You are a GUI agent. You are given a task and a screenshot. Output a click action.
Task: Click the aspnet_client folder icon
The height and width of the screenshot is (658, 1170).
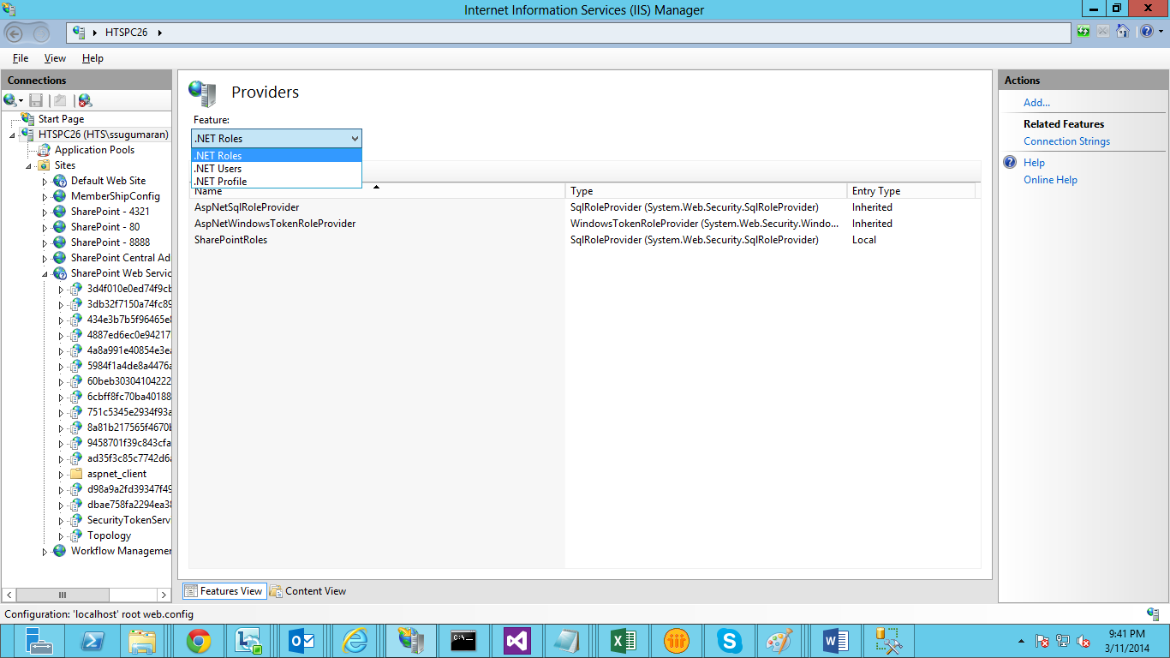[x=76, y=474]
